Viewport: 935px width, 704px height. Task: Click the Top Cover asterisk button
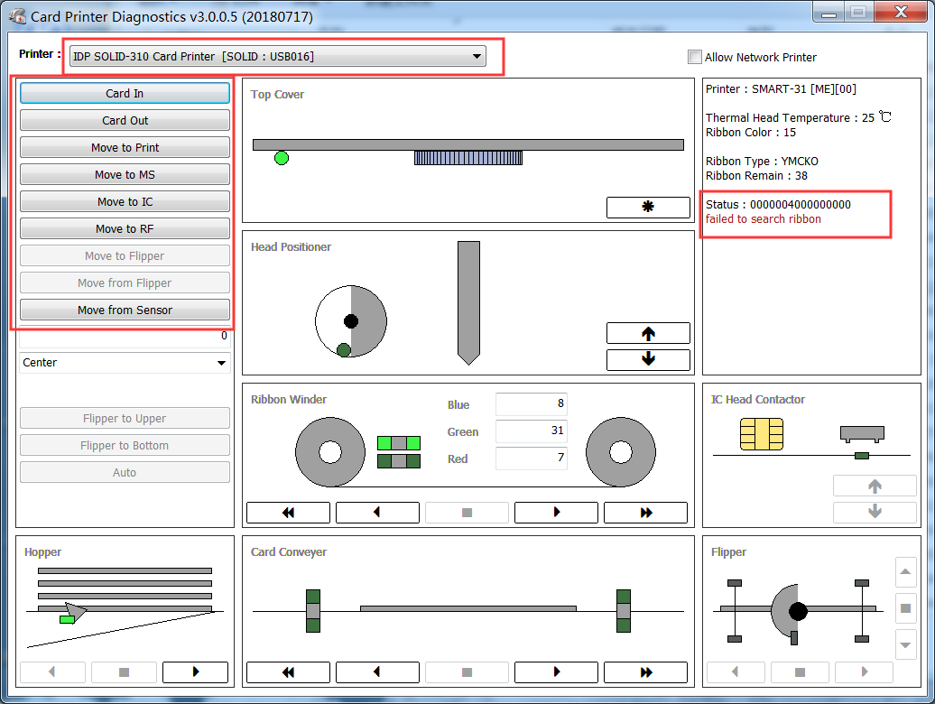[x=648, y=208]
